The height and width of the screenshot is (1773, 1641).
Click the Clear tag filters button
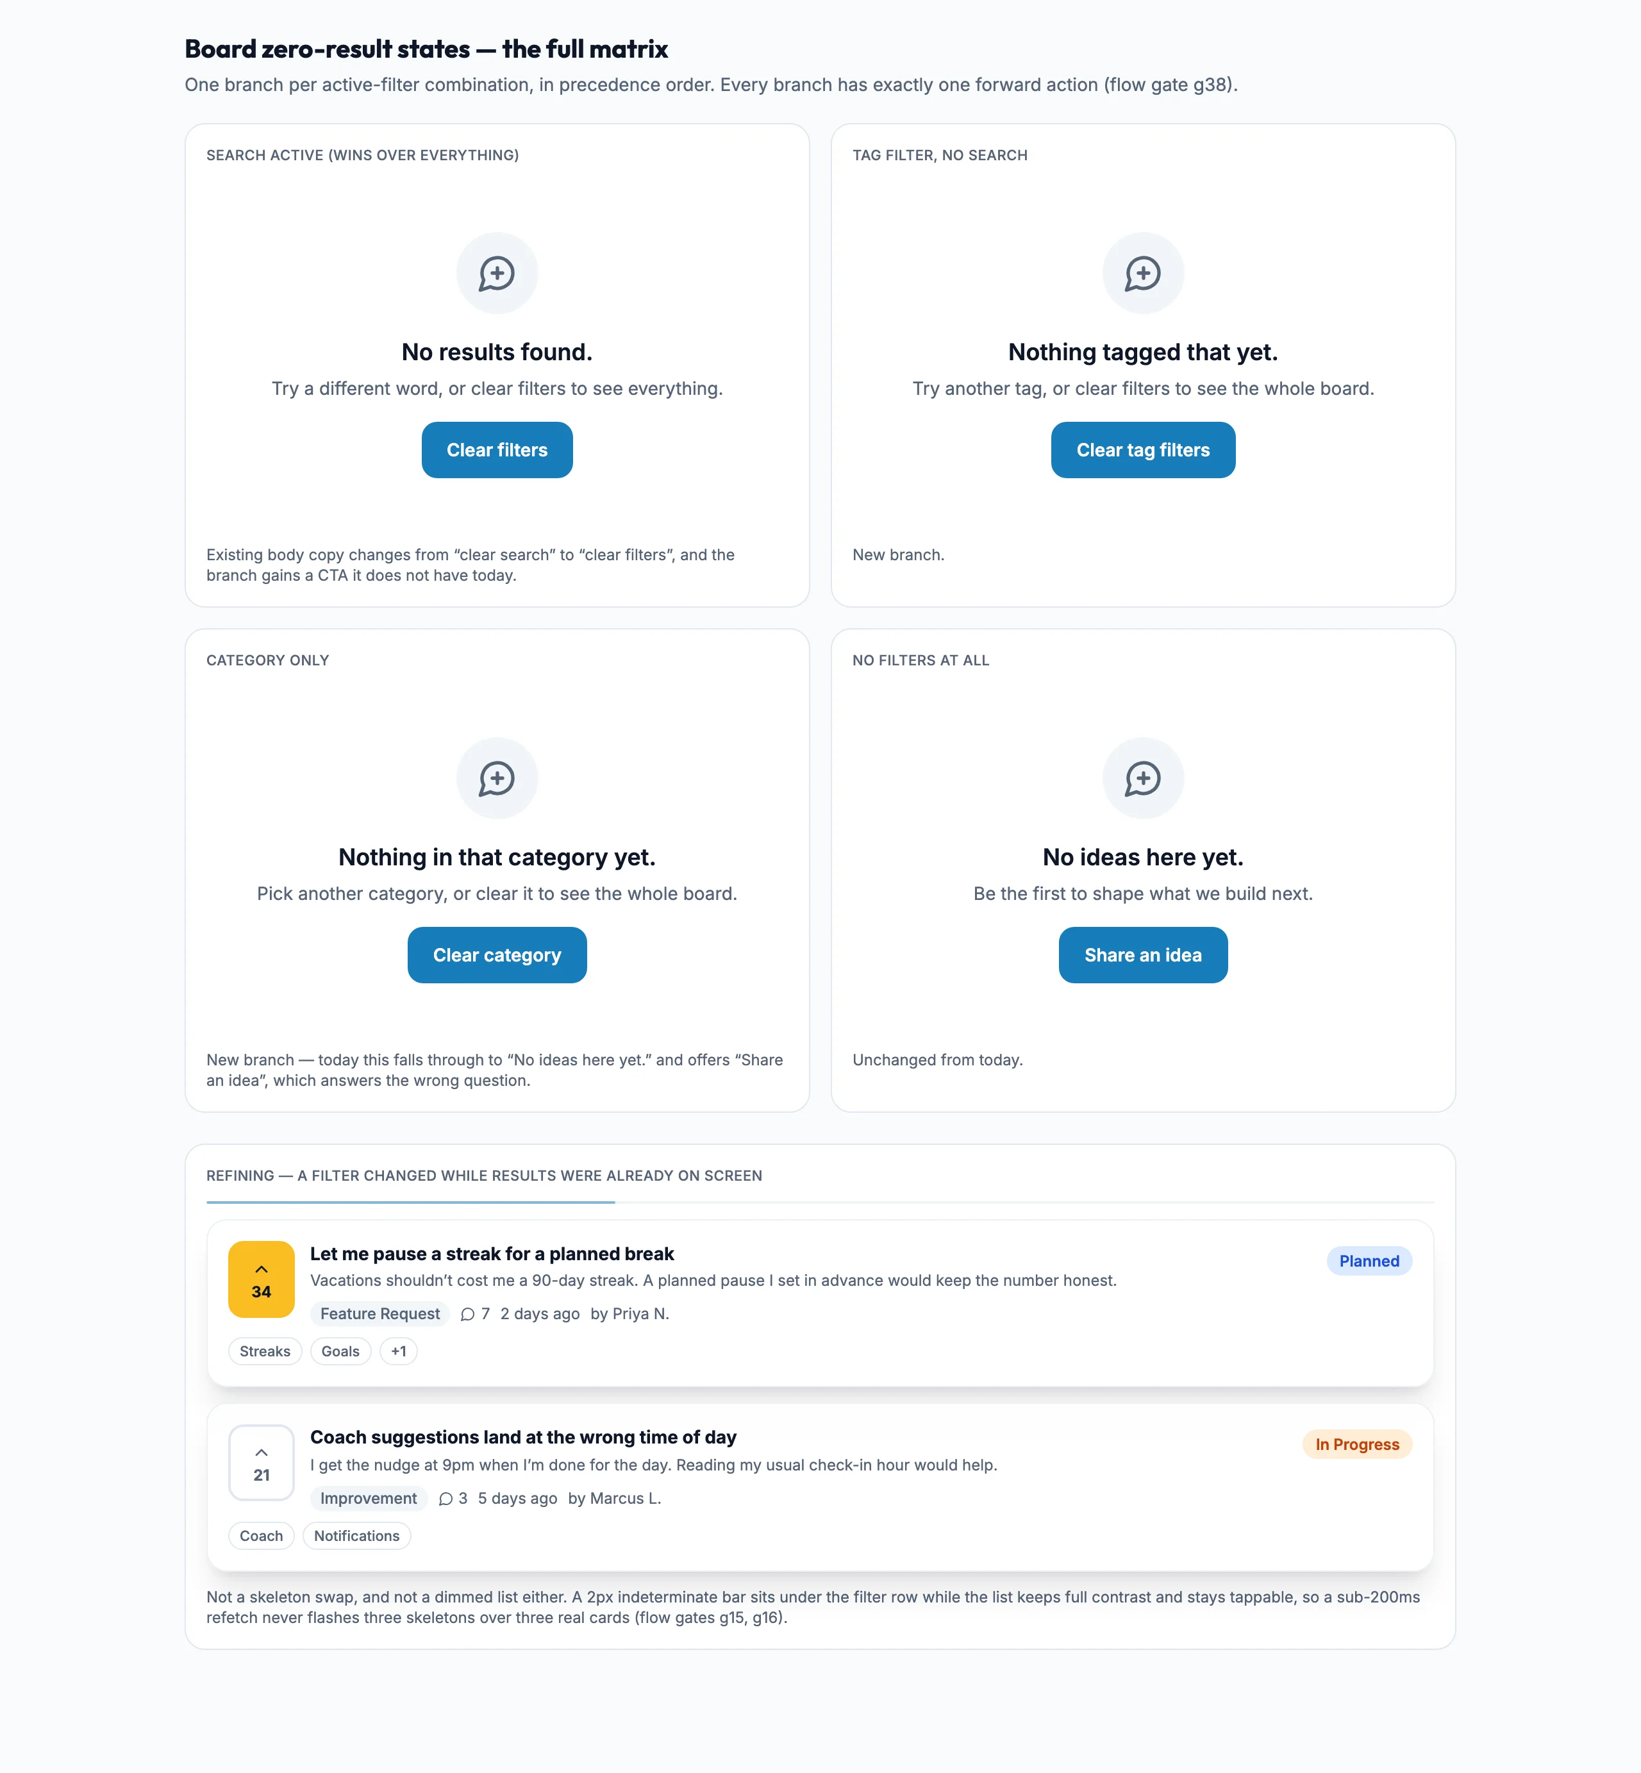click(x=1143, y=450)
